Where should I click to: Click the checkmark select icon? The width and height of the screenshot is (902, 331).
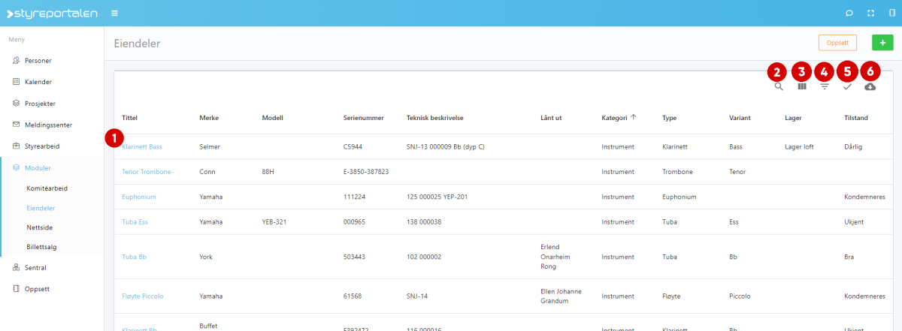tap(847, 87)
